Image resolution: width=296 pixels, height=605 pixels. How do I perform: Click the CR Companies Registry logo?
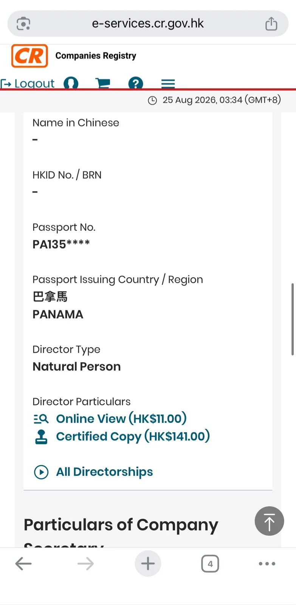[29, 56]
